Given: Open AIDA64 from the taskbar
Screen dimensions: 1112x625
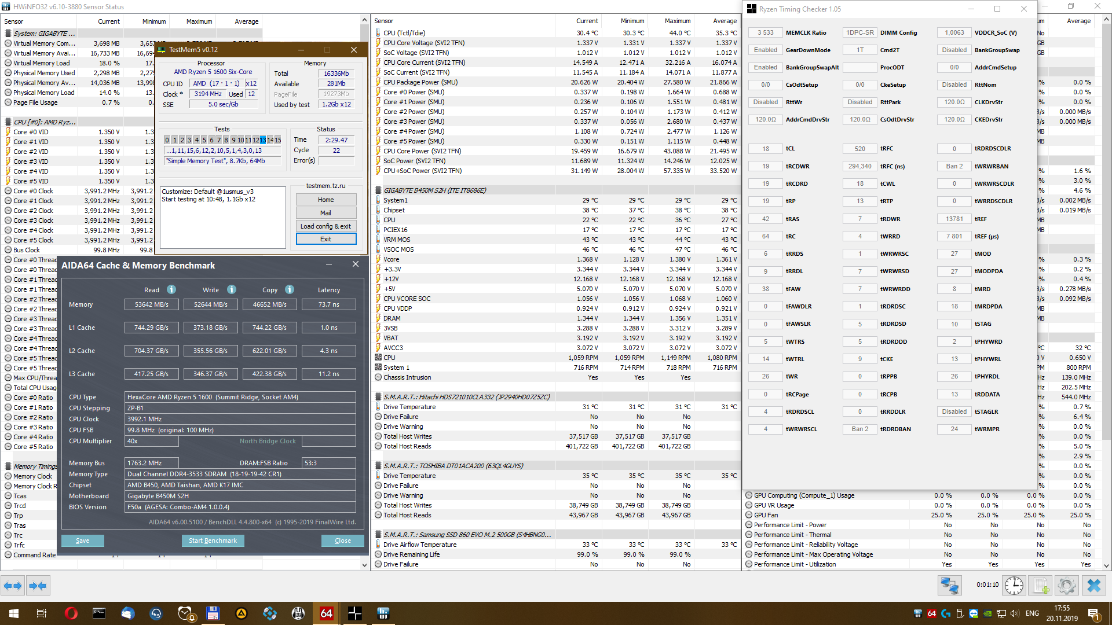Looking at the screenshot, I should (326, 613).
